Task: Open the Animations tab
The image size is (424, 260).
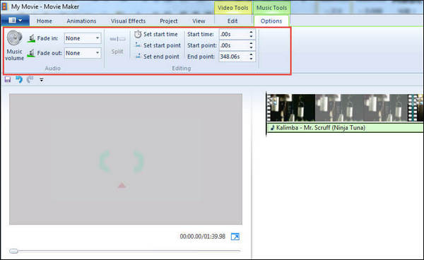Action: [x=81, y=20]
